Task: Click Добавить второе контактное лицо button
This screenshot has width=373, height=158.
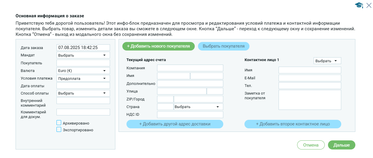Action: pyautogui.click(x=293, y=124)
